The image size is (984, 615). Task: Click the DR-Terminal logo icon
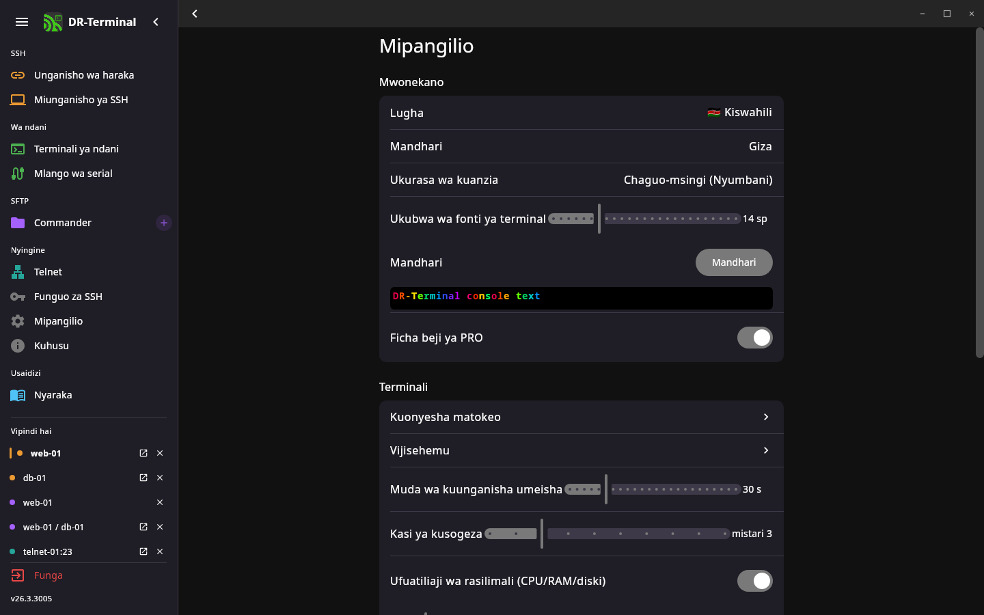coord(53,22)
